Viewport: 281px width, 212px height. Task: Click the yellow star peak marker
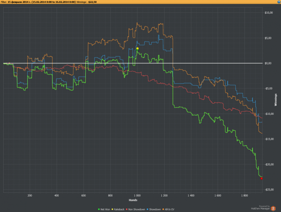tap(137, 48)
